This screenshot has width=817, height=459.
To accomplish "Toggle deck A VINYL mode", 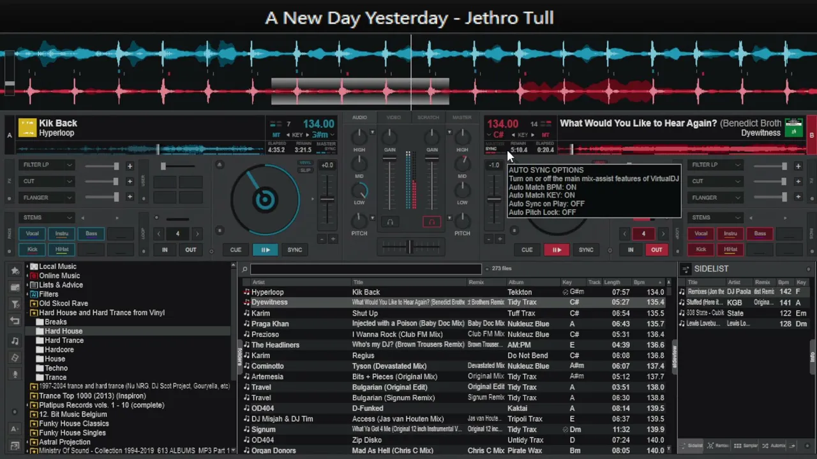I will (306, 163).
